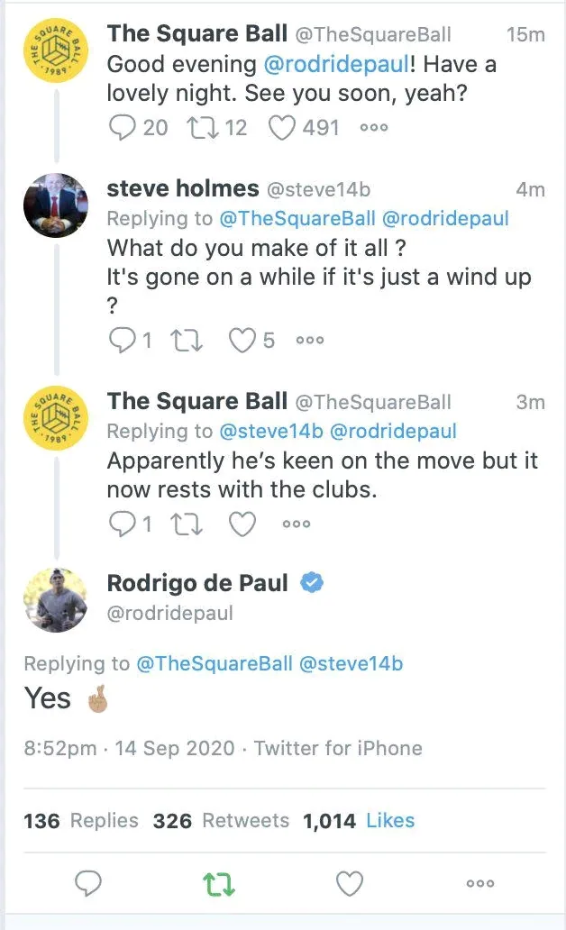View the 1,014 Likes list
This screenshot has height=930, width=566.
pos(359,821)
